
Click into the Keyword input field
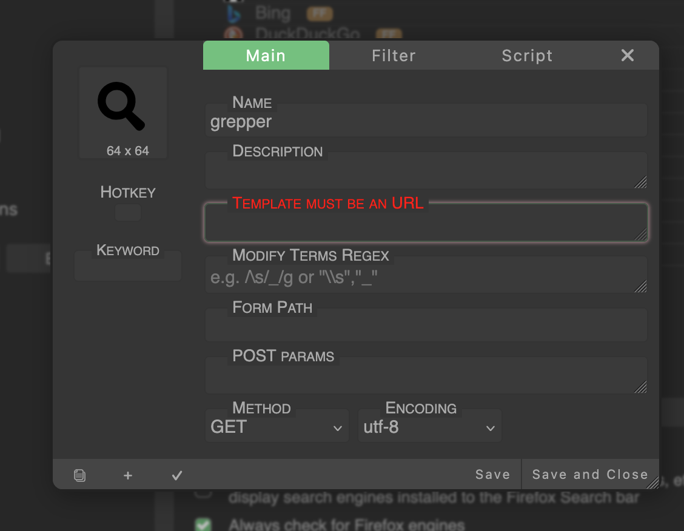tap(128, 268)
